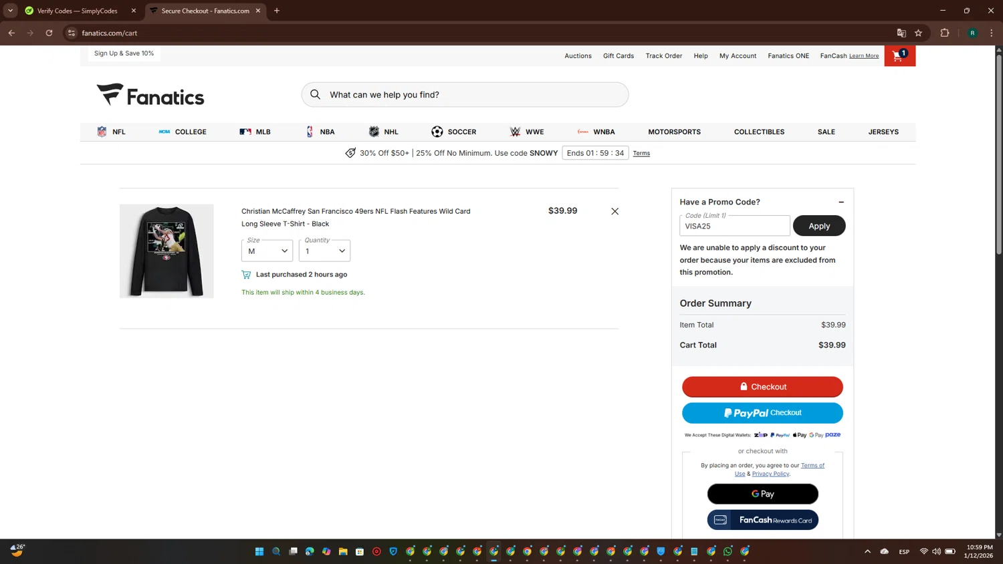The image size is (1003, 564).
Task: Open the taskbar clock and date
Action: 979,551
